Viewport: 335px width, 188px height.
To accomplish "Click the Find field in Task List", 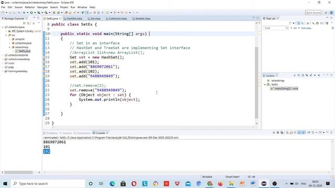I will pyautogui.click(x=276, y=28).
